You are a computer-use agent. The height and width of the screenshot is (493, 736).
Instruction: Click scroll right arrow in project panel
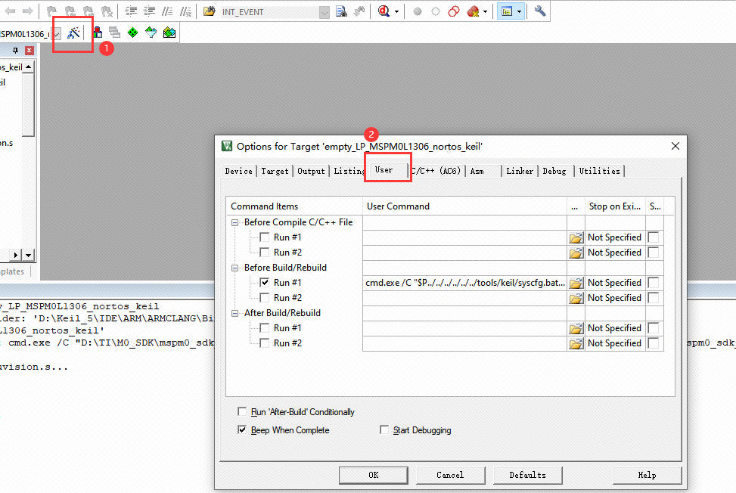(15, 255)
